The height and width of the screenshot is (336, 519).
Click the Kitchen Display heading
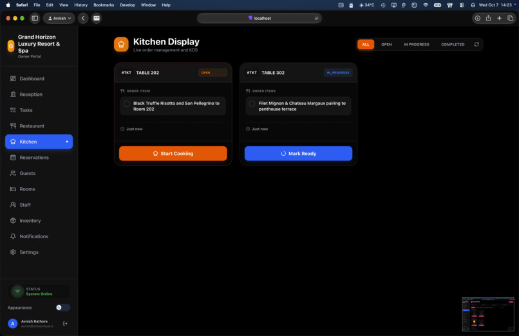(166, 42)
